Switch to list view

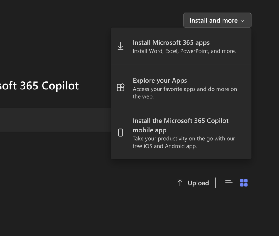tap(229, 183)
